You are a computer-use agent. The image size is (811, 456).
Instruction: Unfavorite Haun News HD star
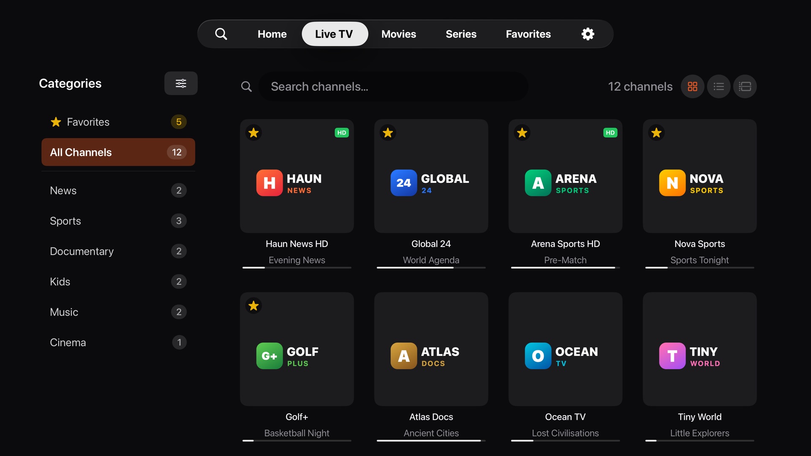click(253, 133)
